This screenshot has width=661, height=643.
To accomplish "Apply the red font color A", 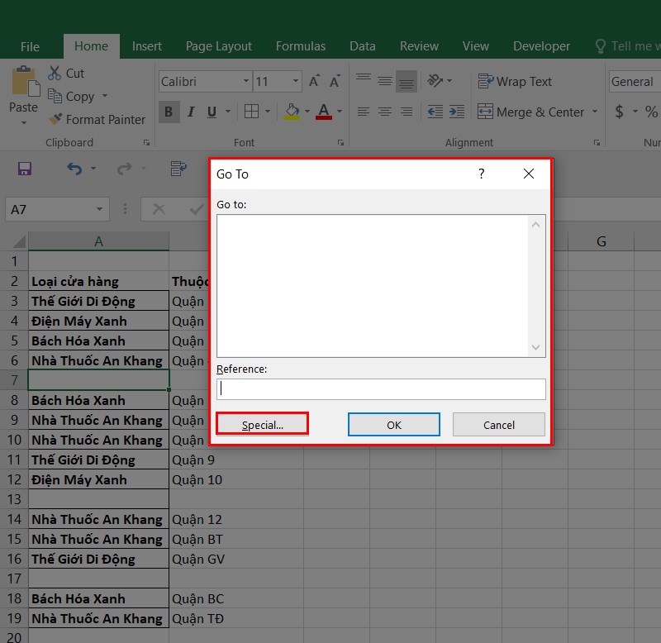I will coord(323,112).
